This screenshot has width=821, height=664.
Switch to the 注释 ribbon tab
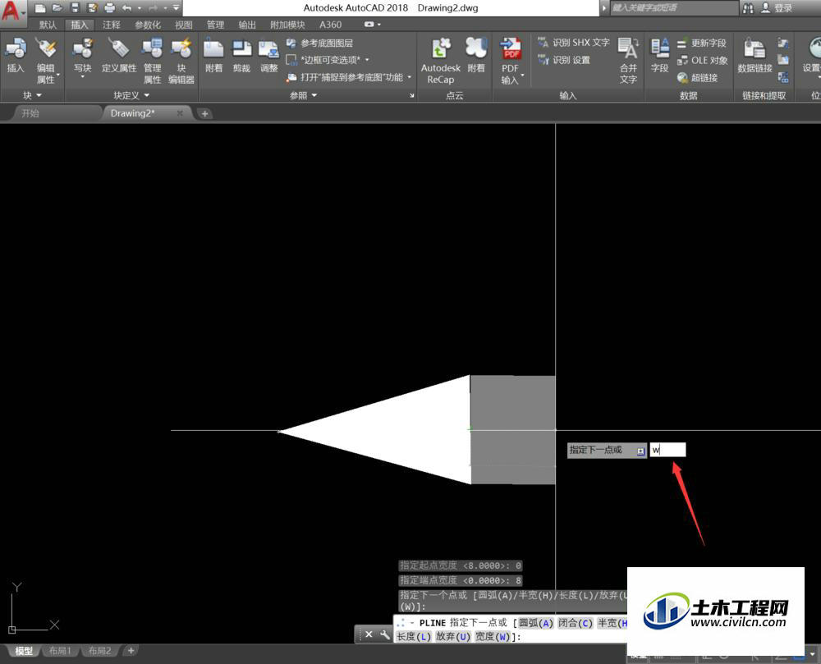pyautogui.click(x=112, y=25)
